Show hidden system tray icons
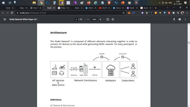190x107 pixels. click(x=159, y=3)
